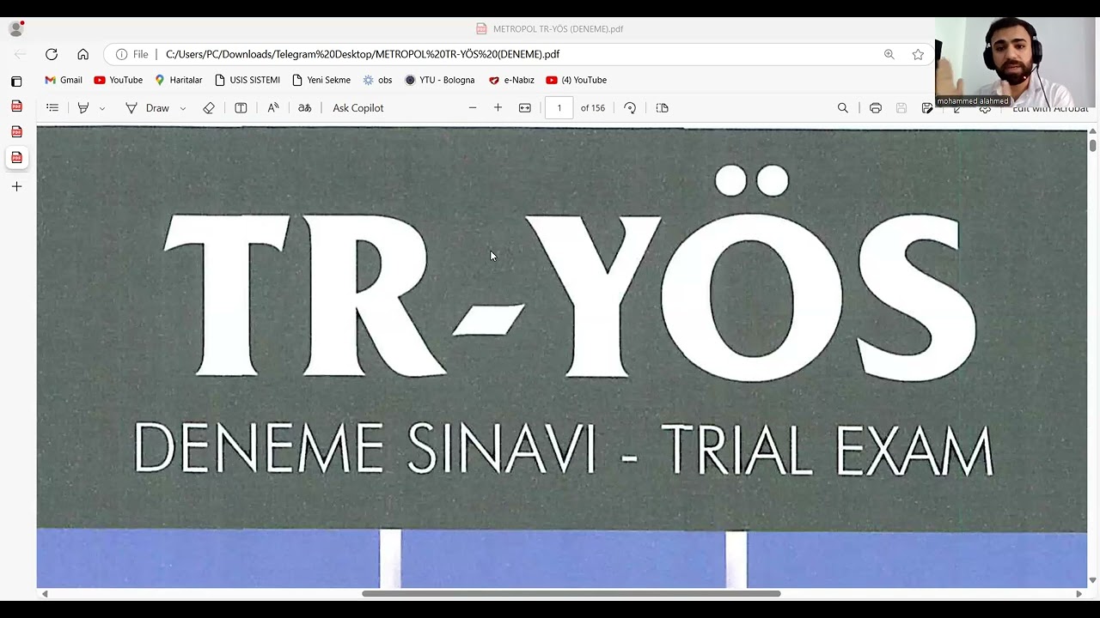This screenshot has height=618, width=1100.
Task: Open the Haritalar bookmark
Action: 178,80
